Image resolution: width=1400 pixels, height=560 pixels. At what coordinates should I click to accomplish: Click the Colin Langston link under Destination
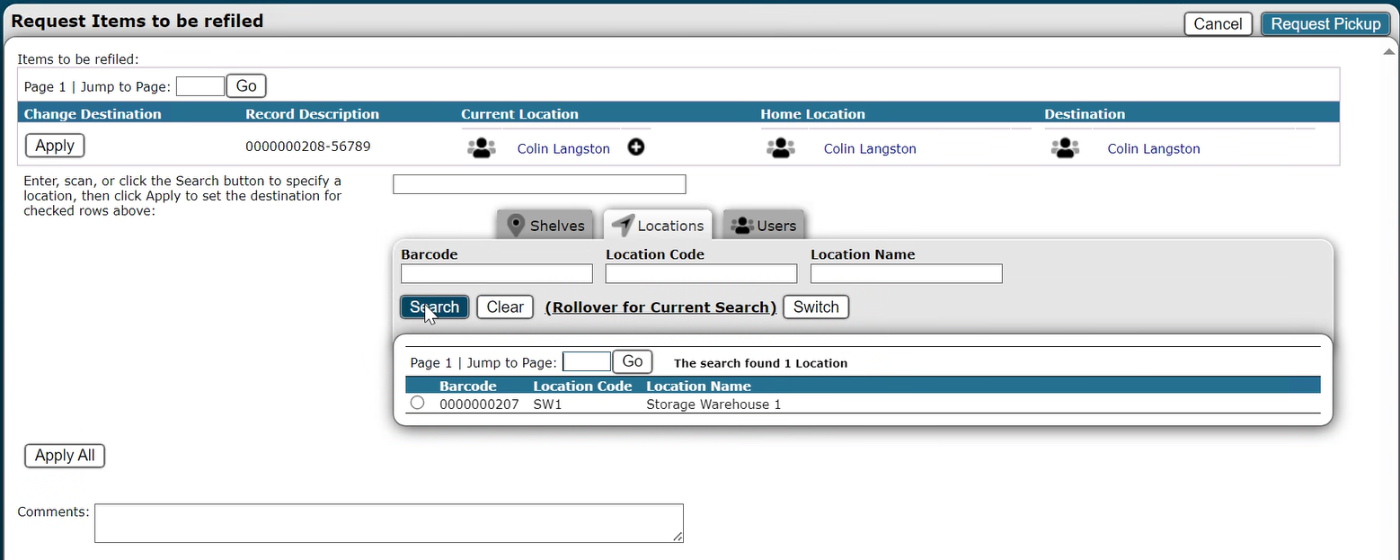click(1153, 149)
